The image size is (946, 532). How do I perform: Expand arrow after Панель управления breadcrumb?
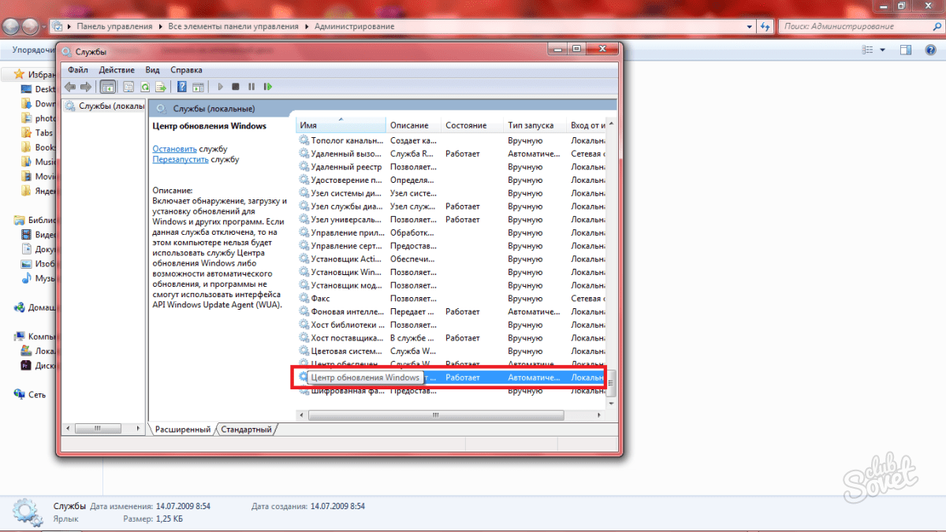[161, 26]
